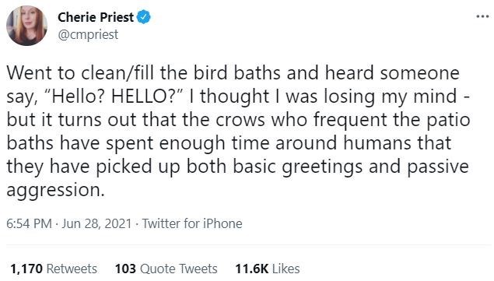Click the Jun 28, 2021 date
Viewport: 494px width, 281px height.
pos(96,223)
